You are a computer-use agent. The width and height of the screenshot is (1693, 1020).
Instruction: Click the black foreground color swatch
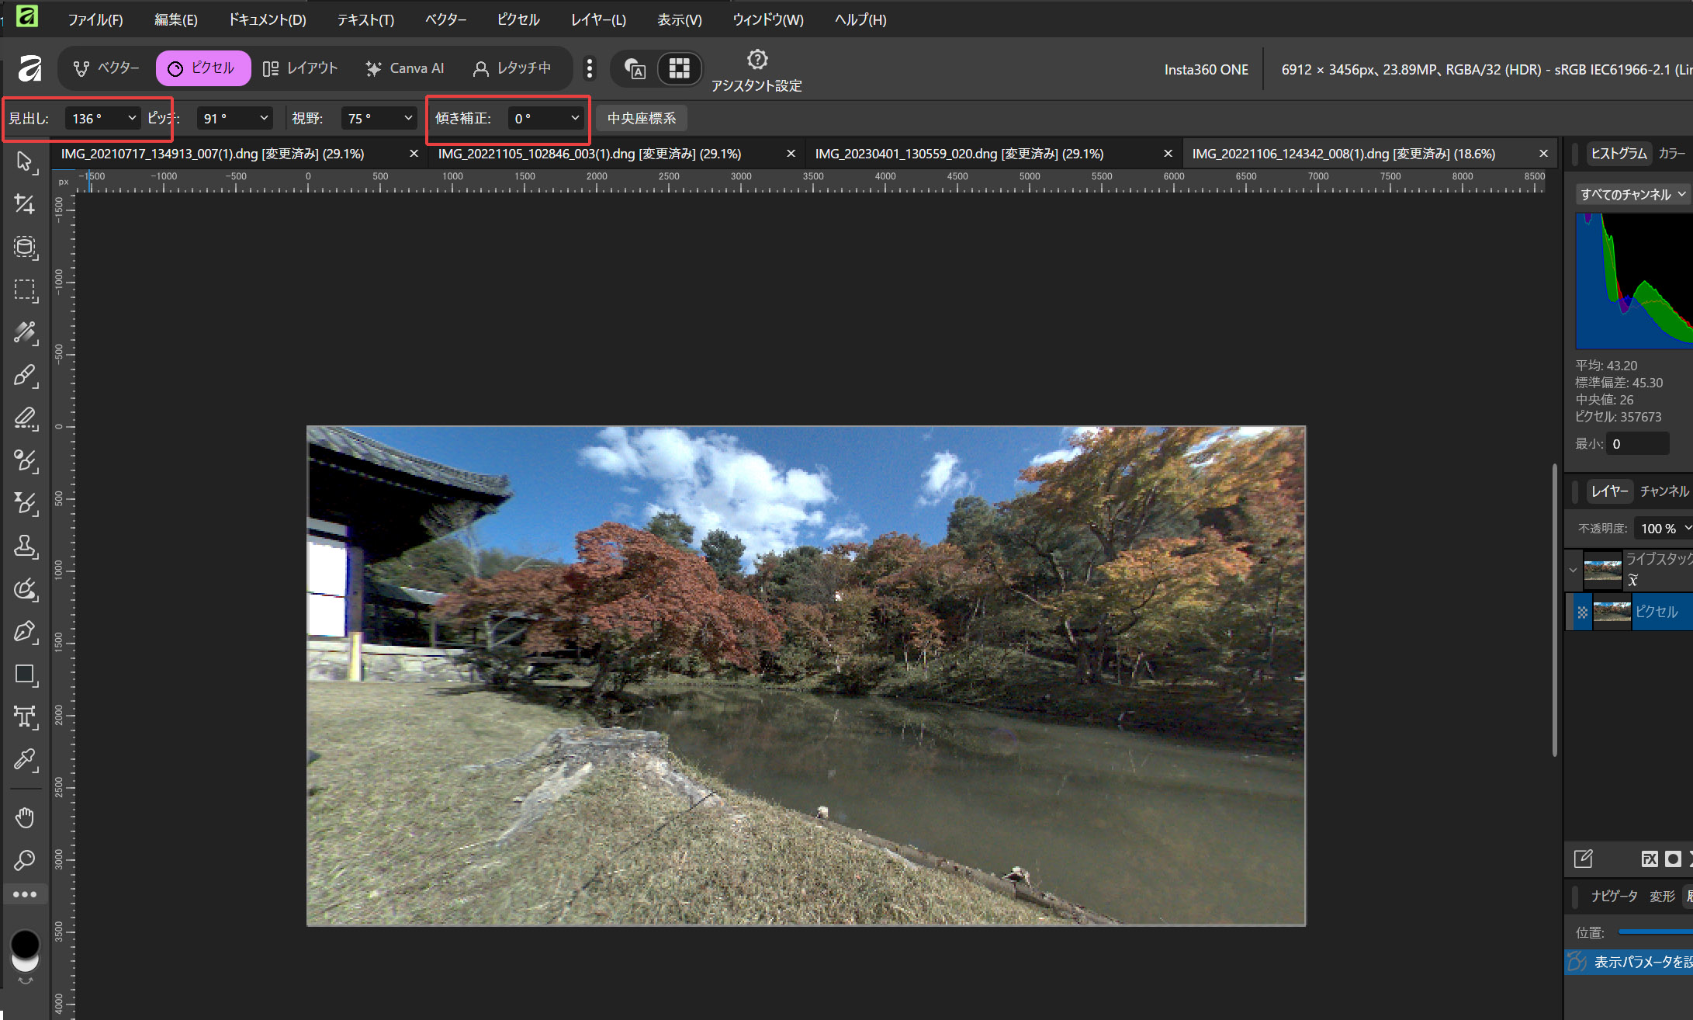(25, 944)
